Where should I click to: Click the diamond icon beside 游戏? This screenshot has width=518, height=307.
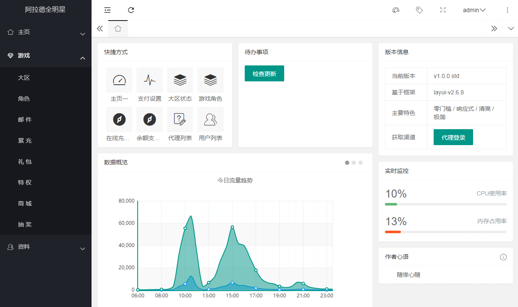10,55
